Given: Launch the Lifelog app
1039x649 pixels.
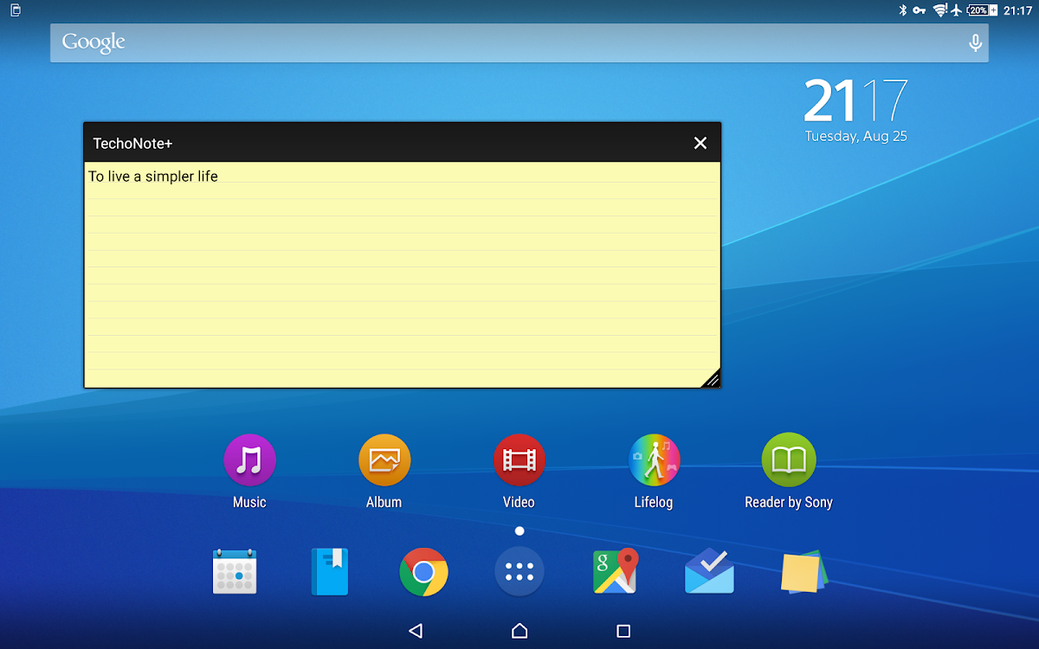Looking at the screenshot, I should (x=654, y=460).
